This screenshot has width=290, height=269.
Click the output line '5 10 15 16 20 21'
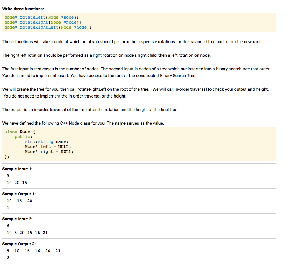click(x=34, y=251)
